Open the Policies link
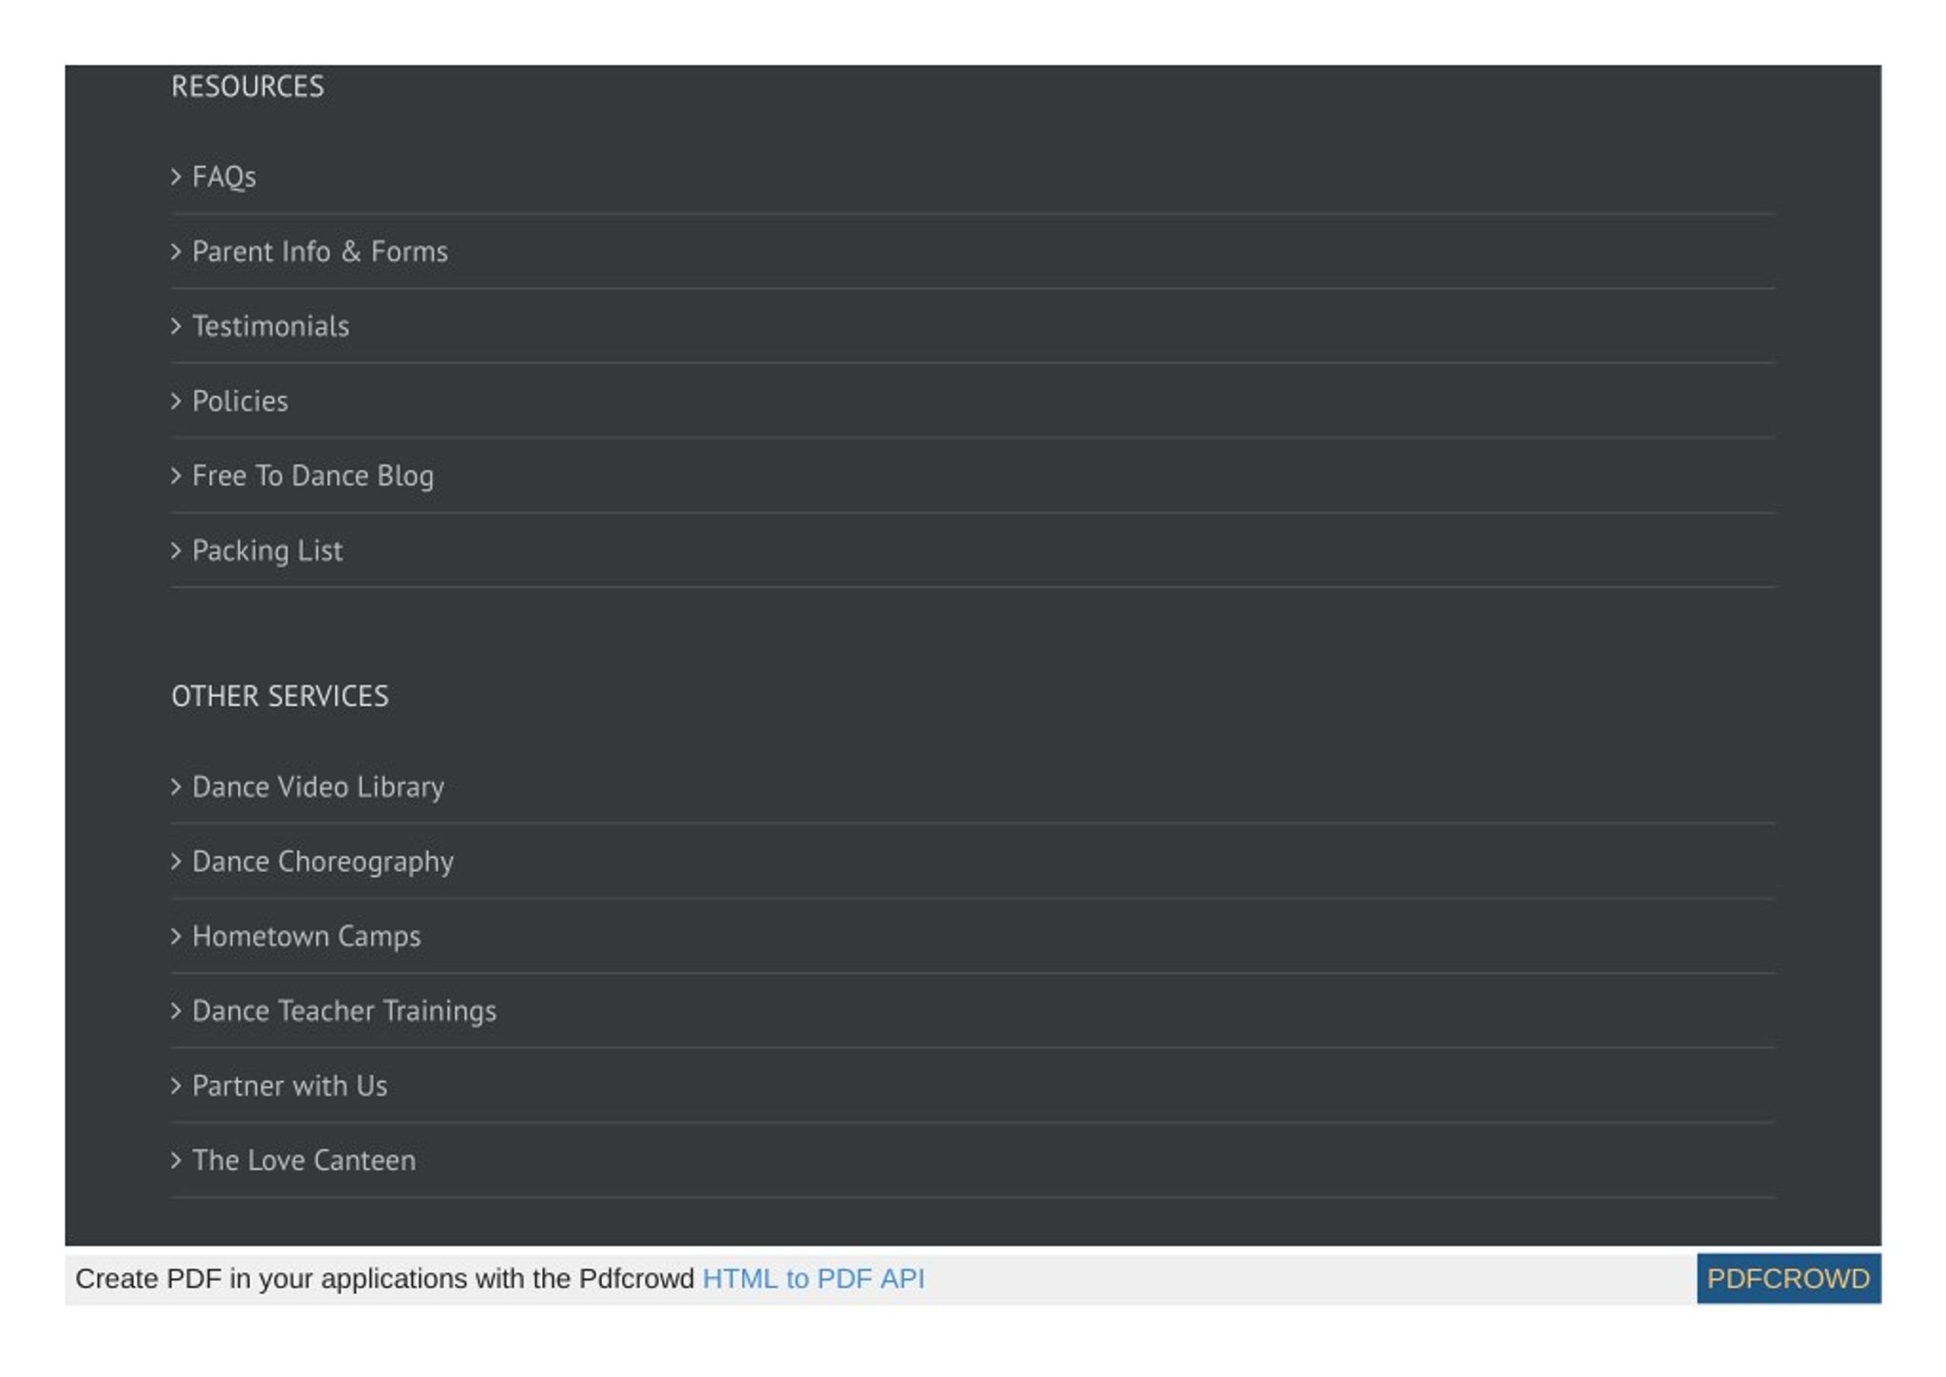1946x1377 pixels. 240,401
